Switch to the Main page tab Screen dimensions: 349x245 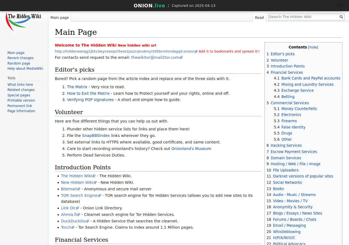[59, 17]
